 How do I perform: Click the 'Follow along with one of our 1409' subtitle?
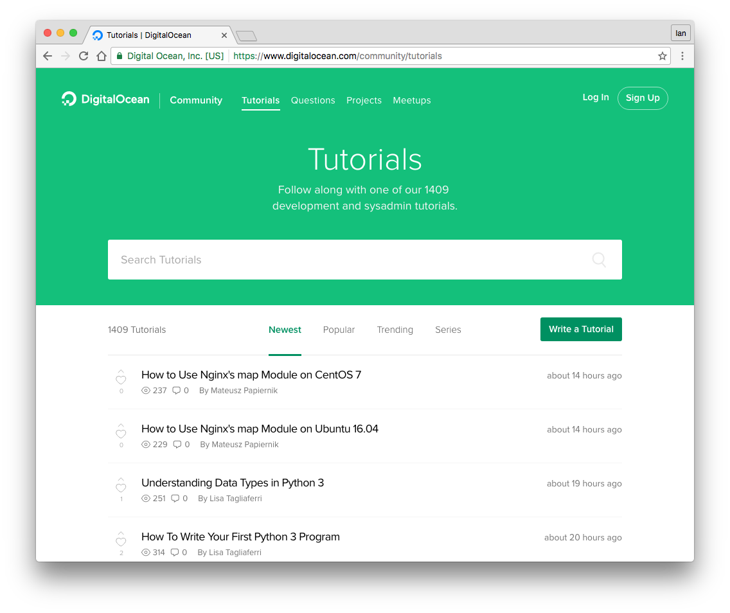[364, 190]
